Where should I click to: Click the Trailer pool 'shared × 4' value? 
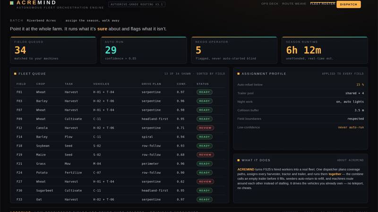coord(354,93)
